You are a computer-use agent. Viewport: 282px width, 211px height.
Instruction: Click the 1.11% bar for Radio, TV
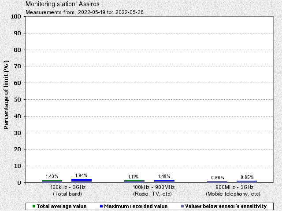[134, 181]
